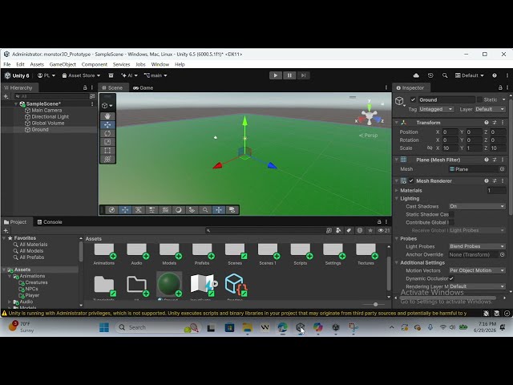This screenshot has width=513, height=385.
Task: Toggle Contribute Global Illumination checkbox
Action: (x=451, y=223)
